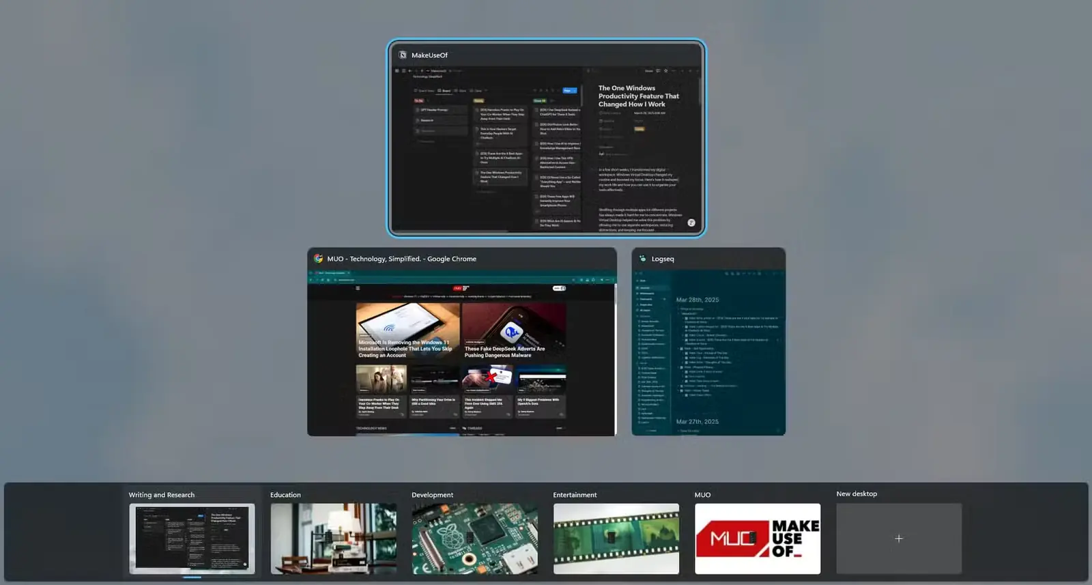
Task: Click the 'MakeUseOf' window title text
Action: tap(429, 55)
